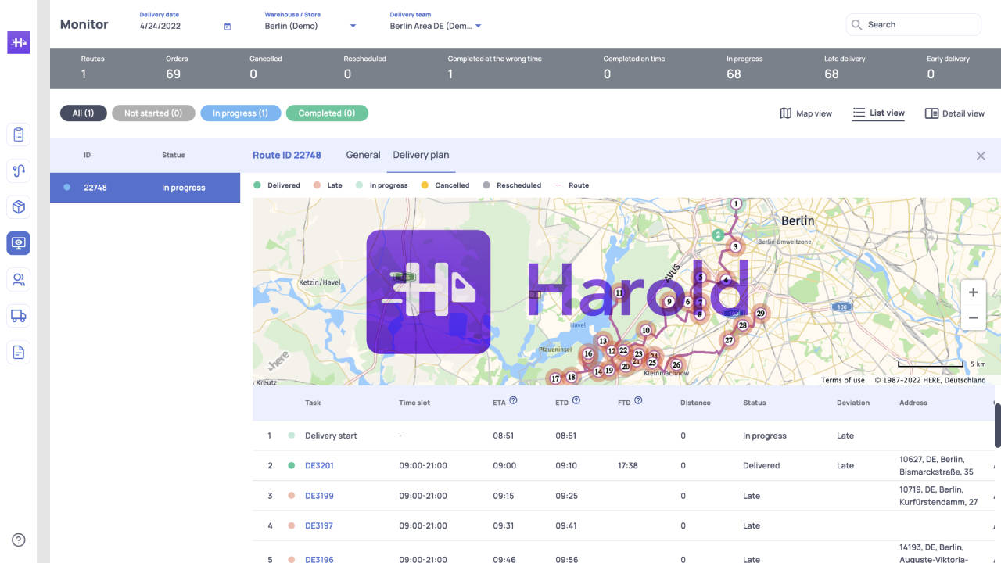Open the orders clipboard panel in the sidebar
Screen dimensions: 1001x563
(x=18, y=134)
